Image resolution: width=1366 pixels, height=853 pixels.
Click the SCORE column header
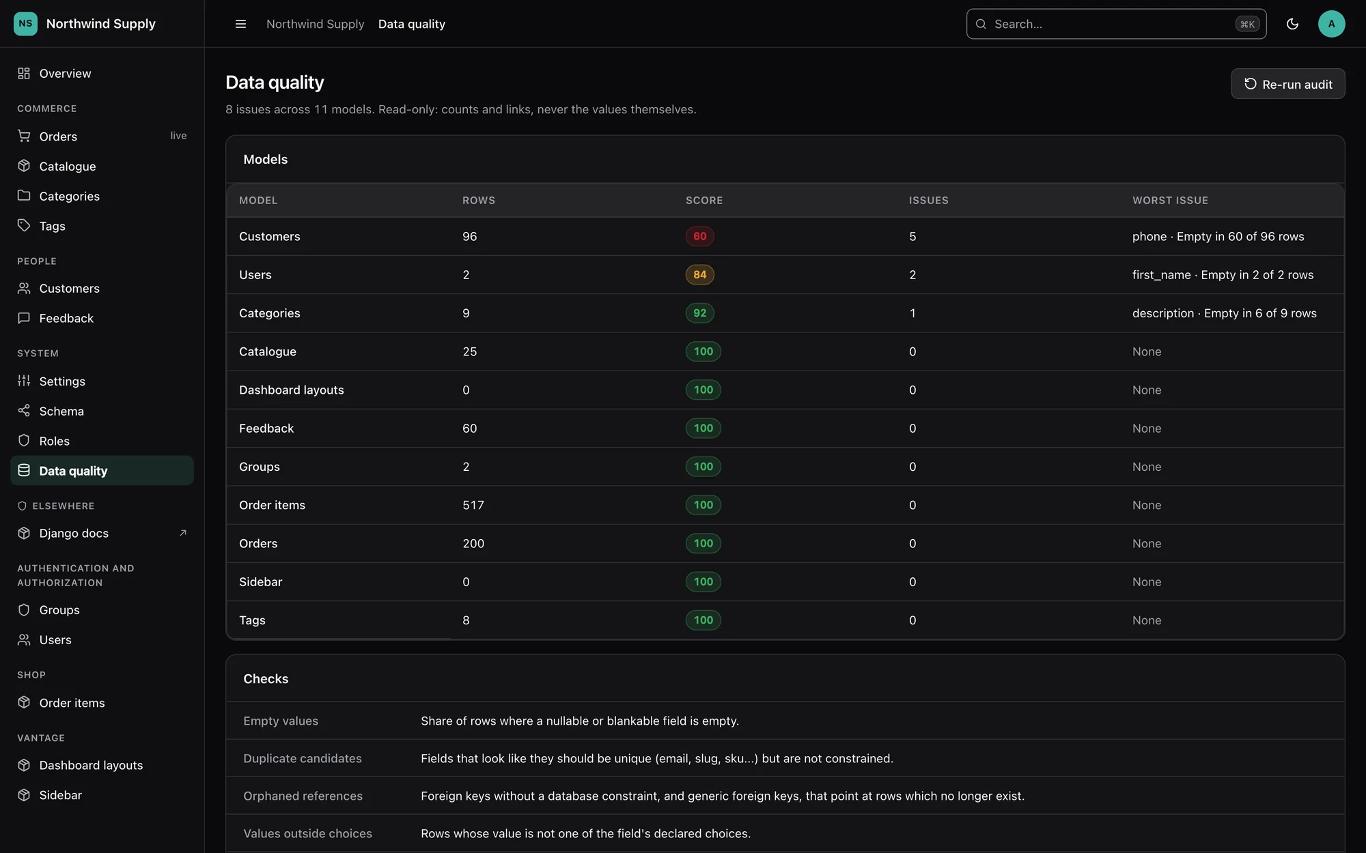pyautogui.click(x=703, y=201)
